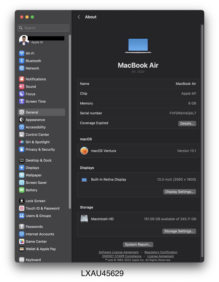This screenshot has width=219, height=282.
Task: Click the About pane scrollbar
Action: pos(202,141)
